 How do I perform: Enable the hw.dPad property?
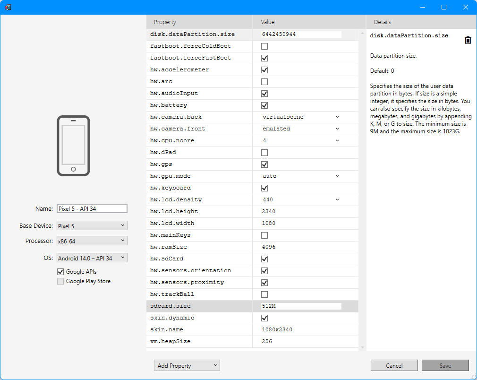pos(264,152)
